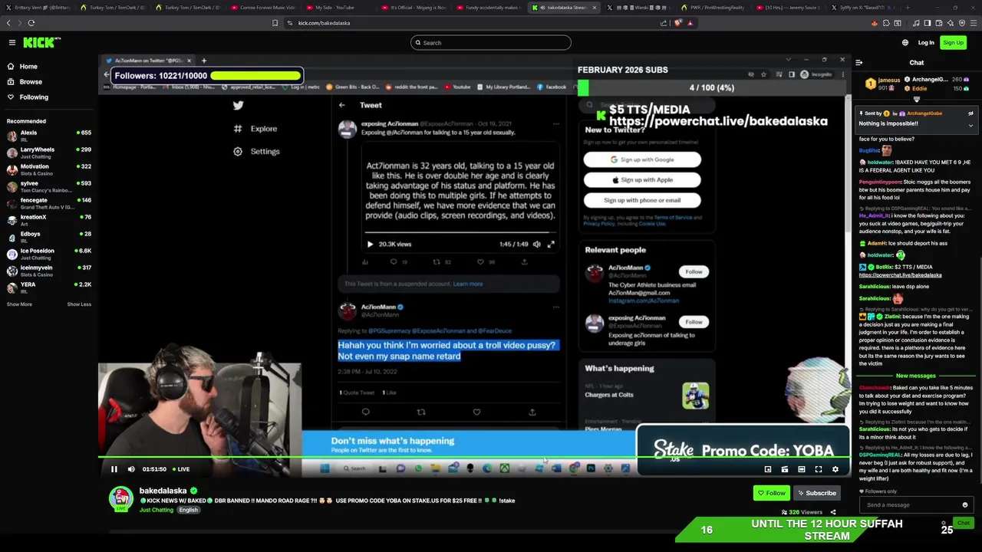Open the Motivation recommended channel
The height and width of the screenshot is (552, 982).
click(x=48, y=169)
